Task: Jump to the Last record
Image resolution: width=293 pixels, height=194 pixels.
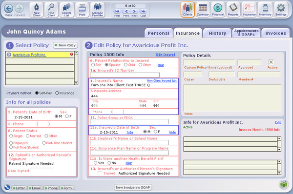Action: point(143,11)
